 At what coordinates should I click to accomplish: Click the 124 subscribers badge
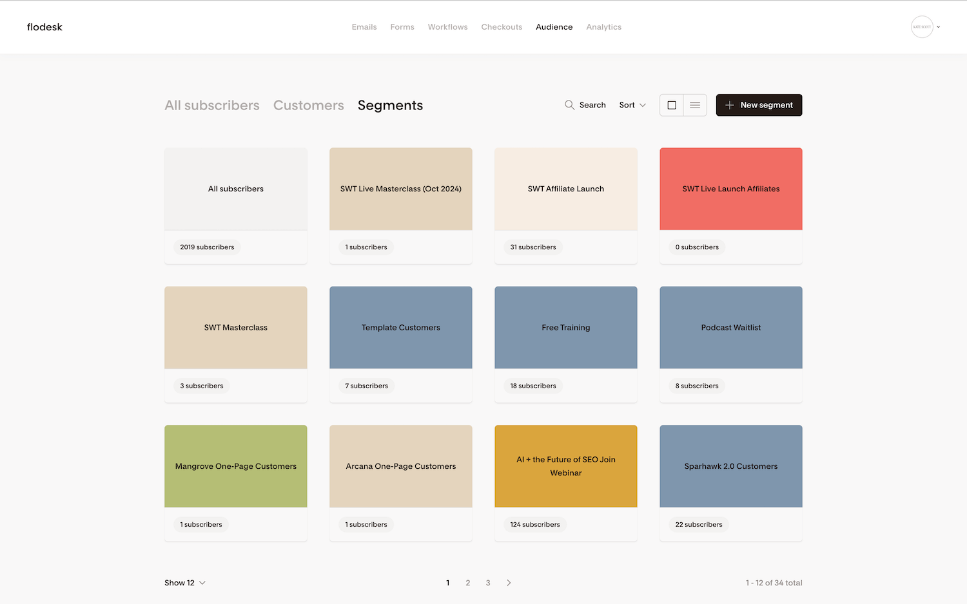[x=535, y=525]
